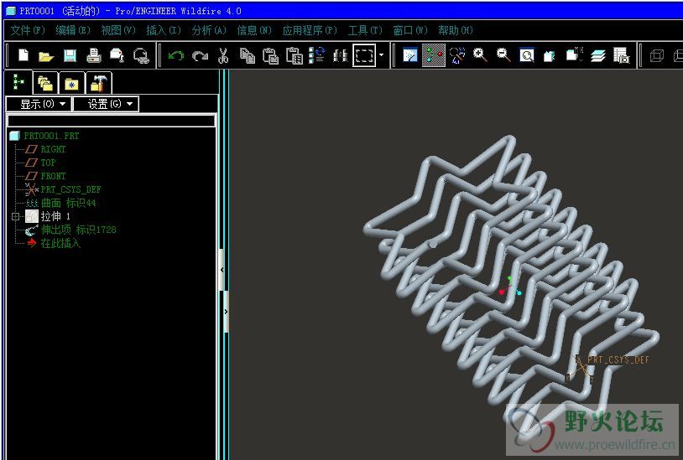Select the TOP datum plane
683x460 pixels.
coord(48,163)
